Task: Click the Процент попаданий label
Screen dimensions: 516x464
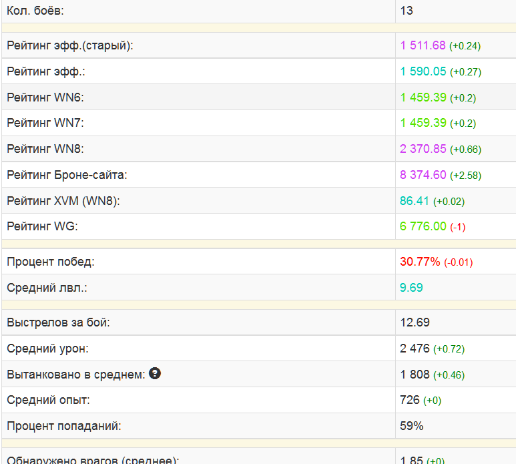Action: coord(64,426)
